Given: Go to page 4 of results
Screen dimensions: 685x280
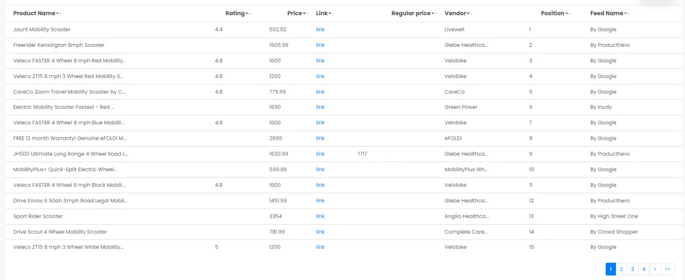Looking at the screenshot, I should coord(643,269).
